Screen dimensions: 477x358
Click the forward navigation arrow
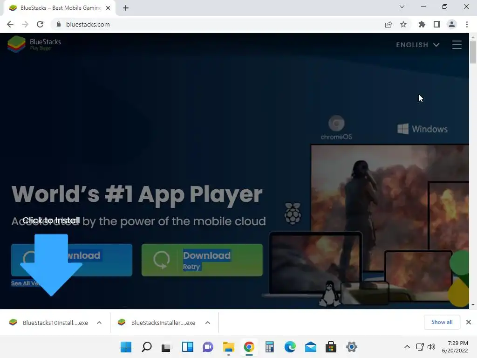[25, 24]
